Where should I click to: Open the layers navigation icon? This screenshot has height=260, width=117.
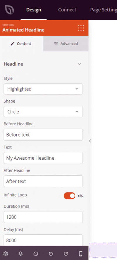click(20, 254)
